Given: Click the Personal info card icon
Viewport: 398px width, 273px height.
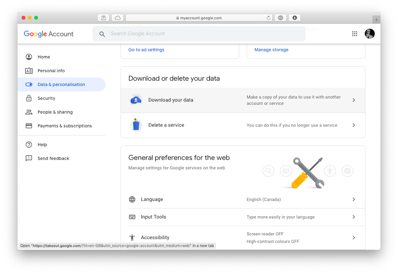Looking at the screenshot, I should tap(29, 71).
